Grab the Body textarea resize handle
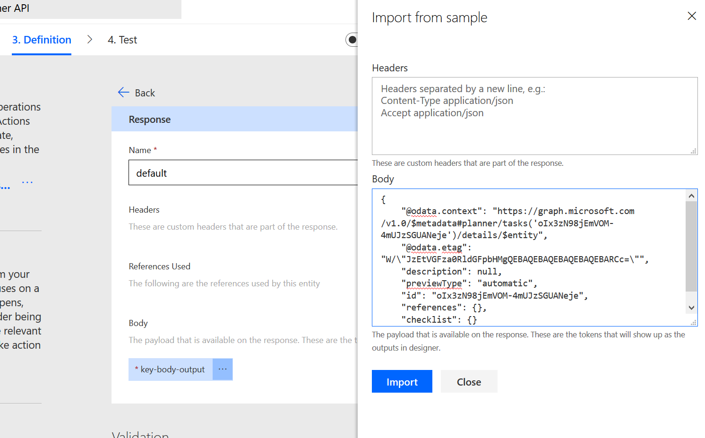 (693, 322)
